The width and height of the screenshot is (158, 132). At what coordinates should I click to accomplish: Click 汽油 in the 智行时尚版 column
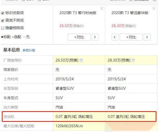coord(59,107)
